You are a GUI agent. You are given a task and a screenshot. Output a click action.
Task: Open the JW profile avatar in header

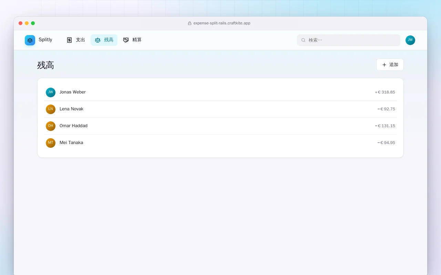[410, 40]
